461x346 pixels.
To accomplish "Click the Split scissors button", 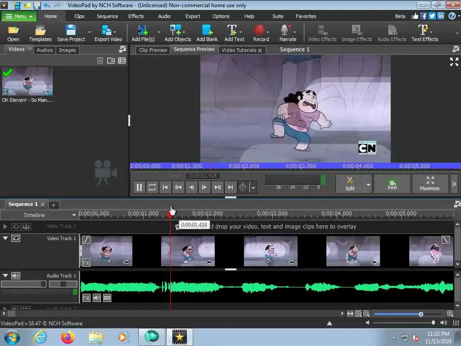I will pyautogui.click(x=350, y=184).
